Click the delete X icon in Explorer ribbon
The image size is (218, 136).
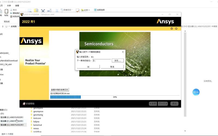[43, 11]
